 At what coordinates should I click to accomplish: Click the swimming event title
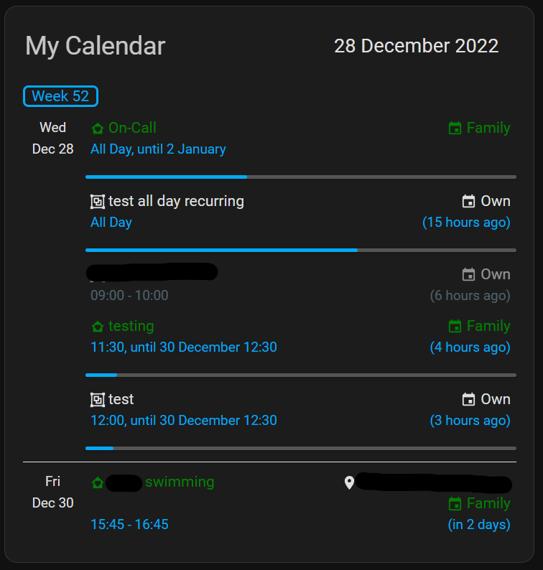pyautogui.click(x=180, y=482)
